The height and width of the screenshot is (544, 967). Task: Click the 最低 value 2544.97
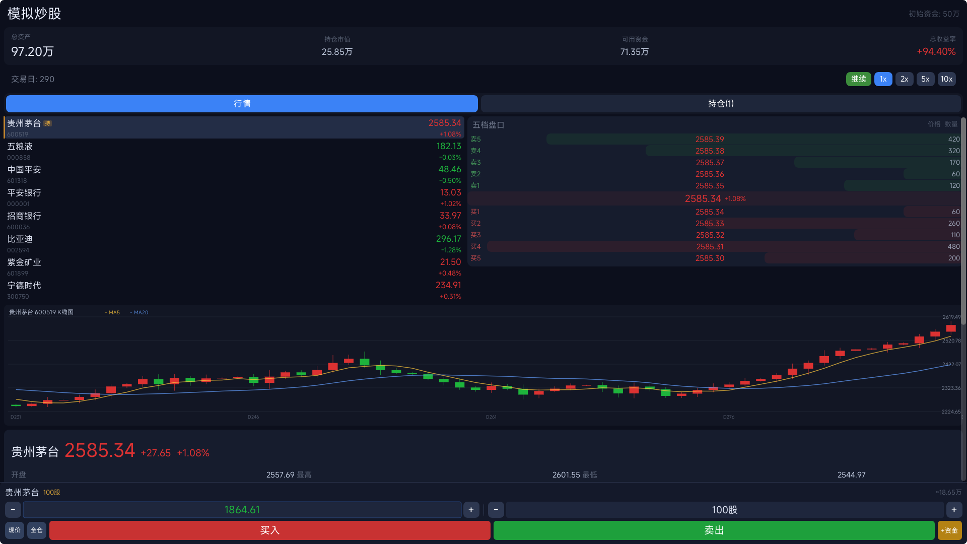[x=852, y=475]
